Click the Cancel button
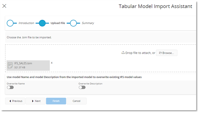The height and width of the screenshot is (113, 199). 77,101
